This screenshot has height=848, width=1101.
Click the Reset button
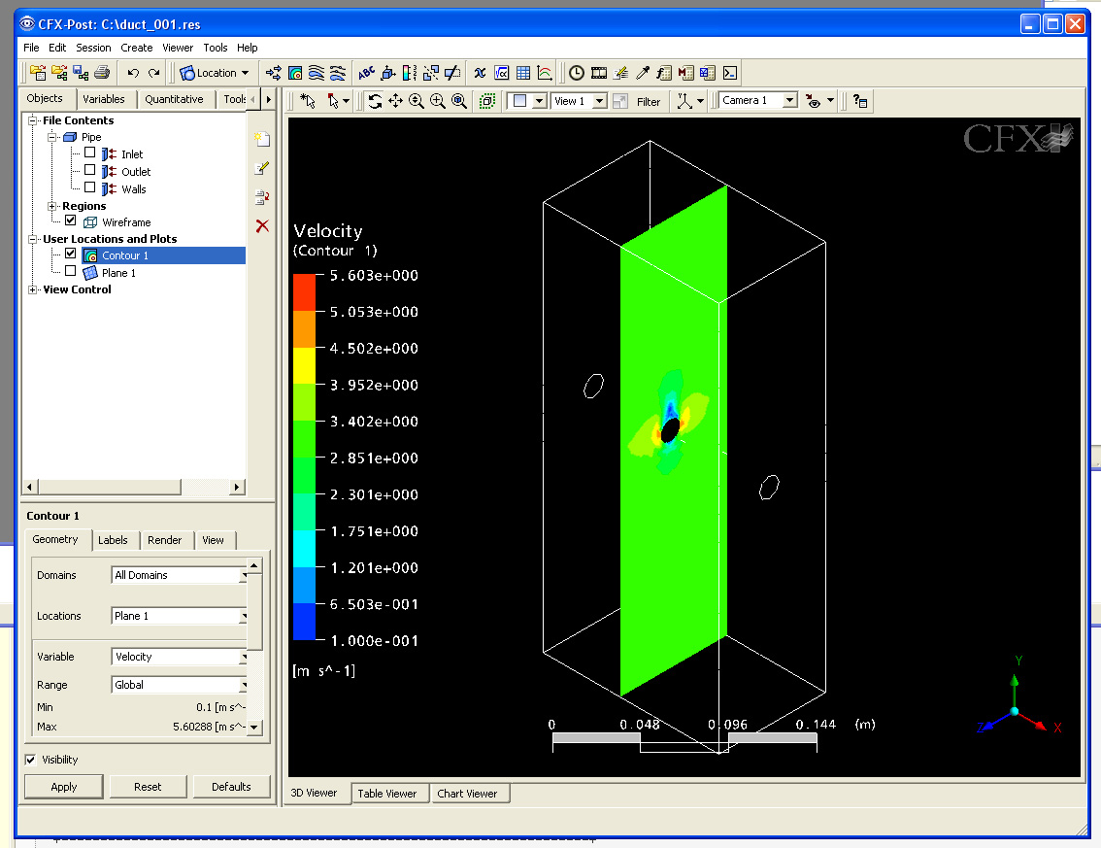point(148,787)
